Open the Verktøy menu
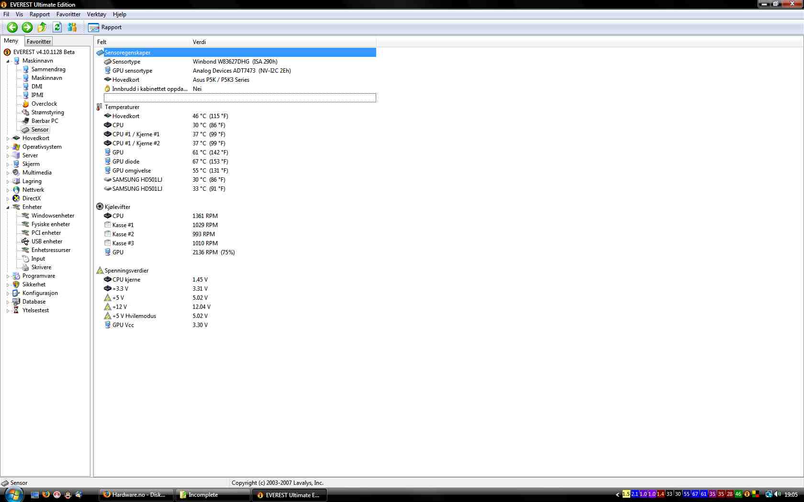The width and height of the screenshot is (804, 502). [97, 14]
